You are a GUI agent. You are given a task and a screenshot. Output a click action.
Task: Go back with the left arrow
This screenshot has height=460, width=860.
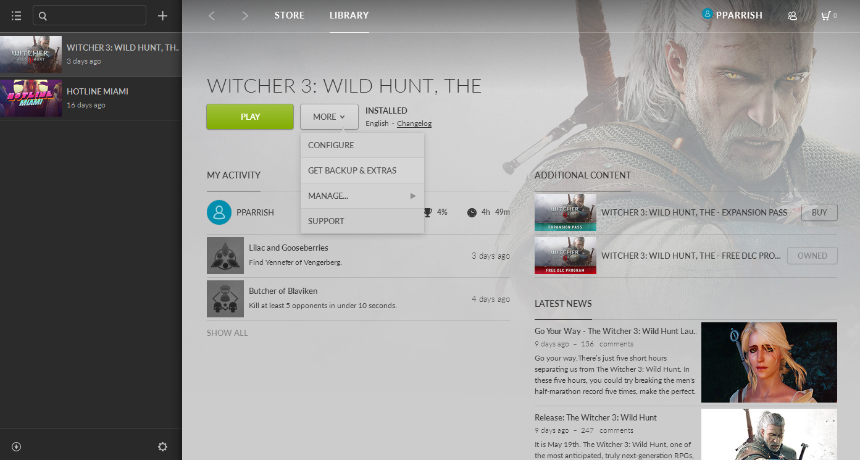(x=212, y=15)
